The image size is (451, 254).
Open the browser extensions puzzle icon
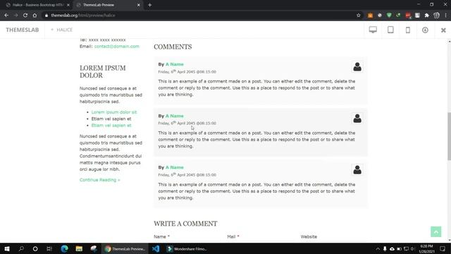pos(427,16)
